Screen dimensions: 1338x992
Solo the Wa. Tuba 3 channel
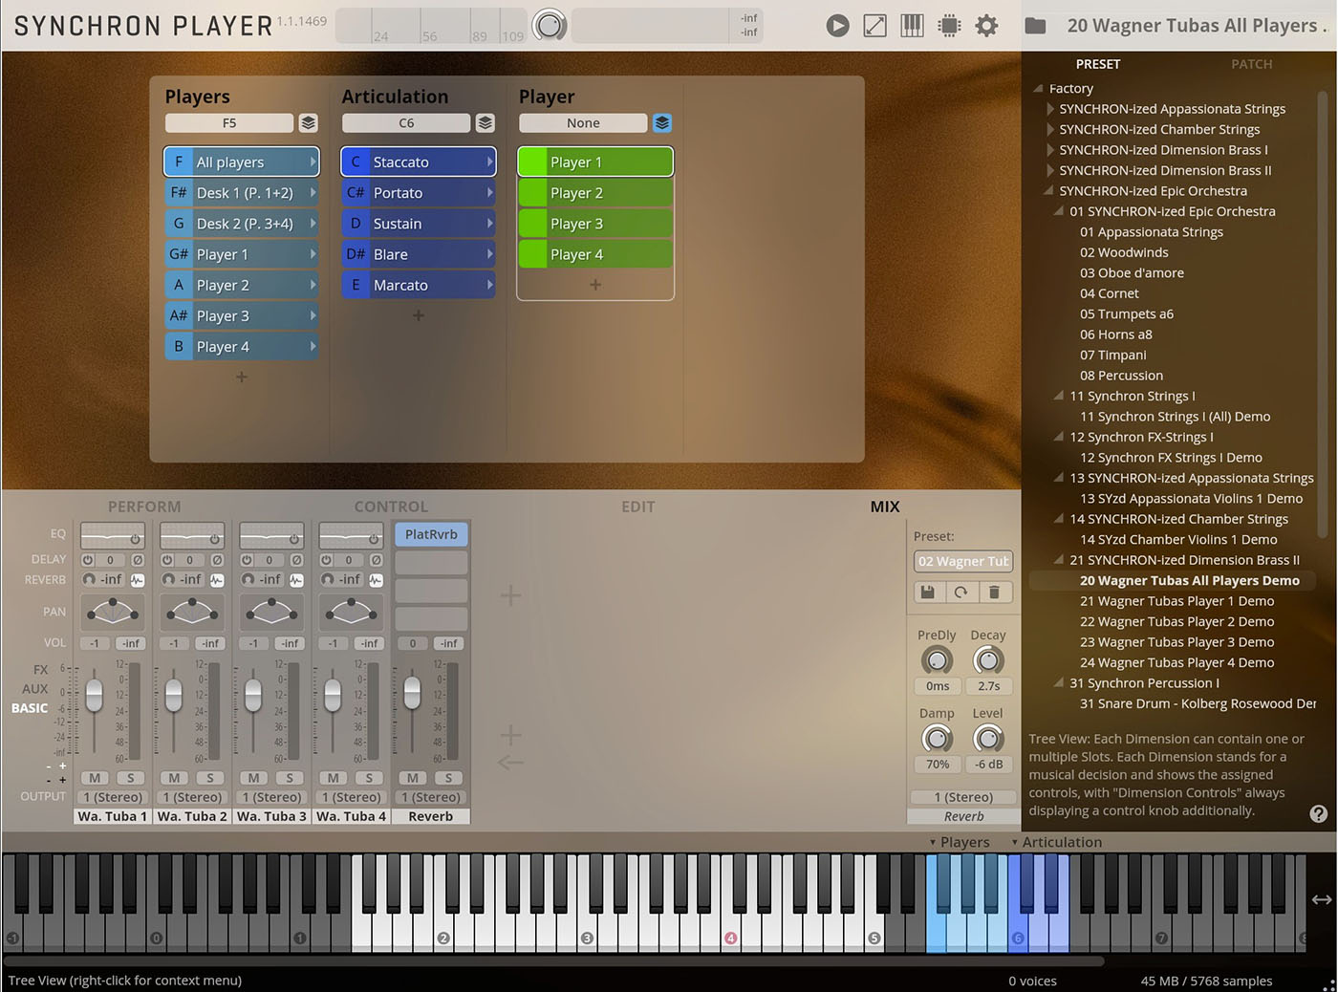coord(290,778)
